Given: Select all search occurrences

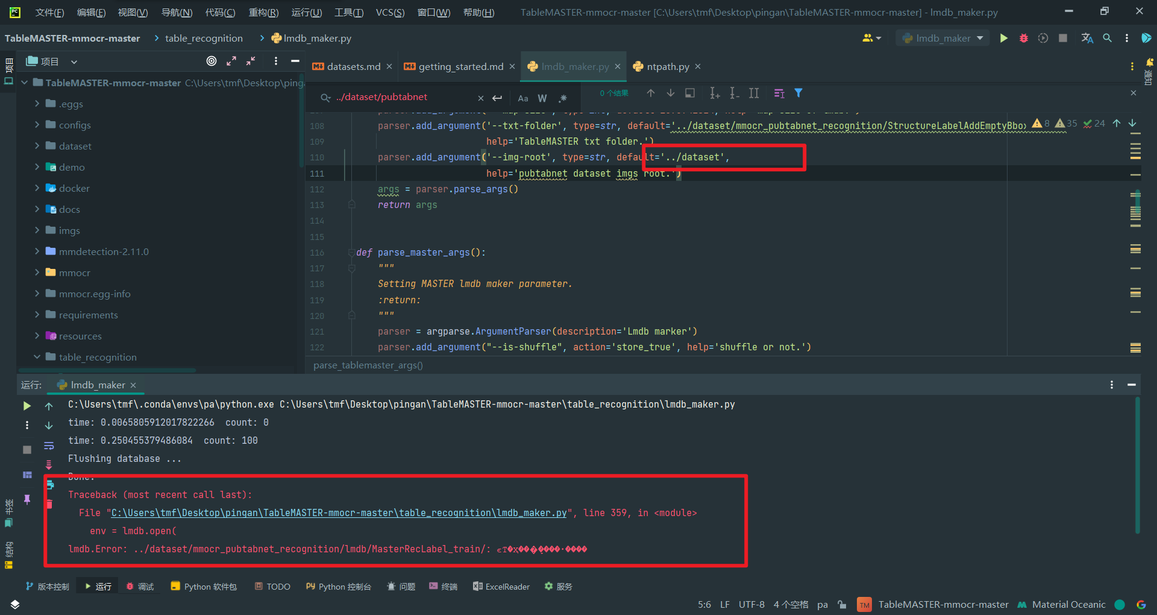Looking at the screenshot, I should [754, 93].
